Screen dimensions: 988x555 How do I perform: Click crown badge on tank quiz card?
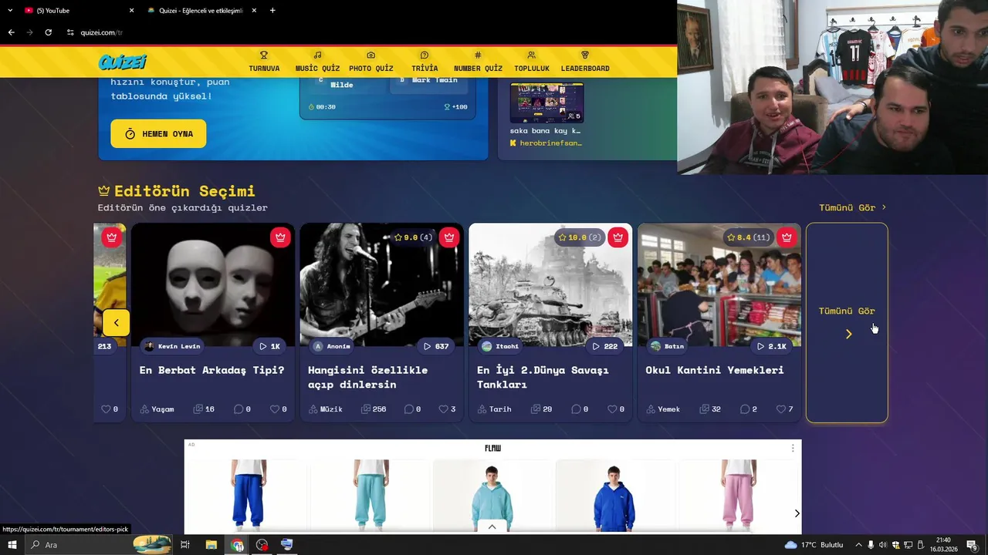(x=617, y=237)
